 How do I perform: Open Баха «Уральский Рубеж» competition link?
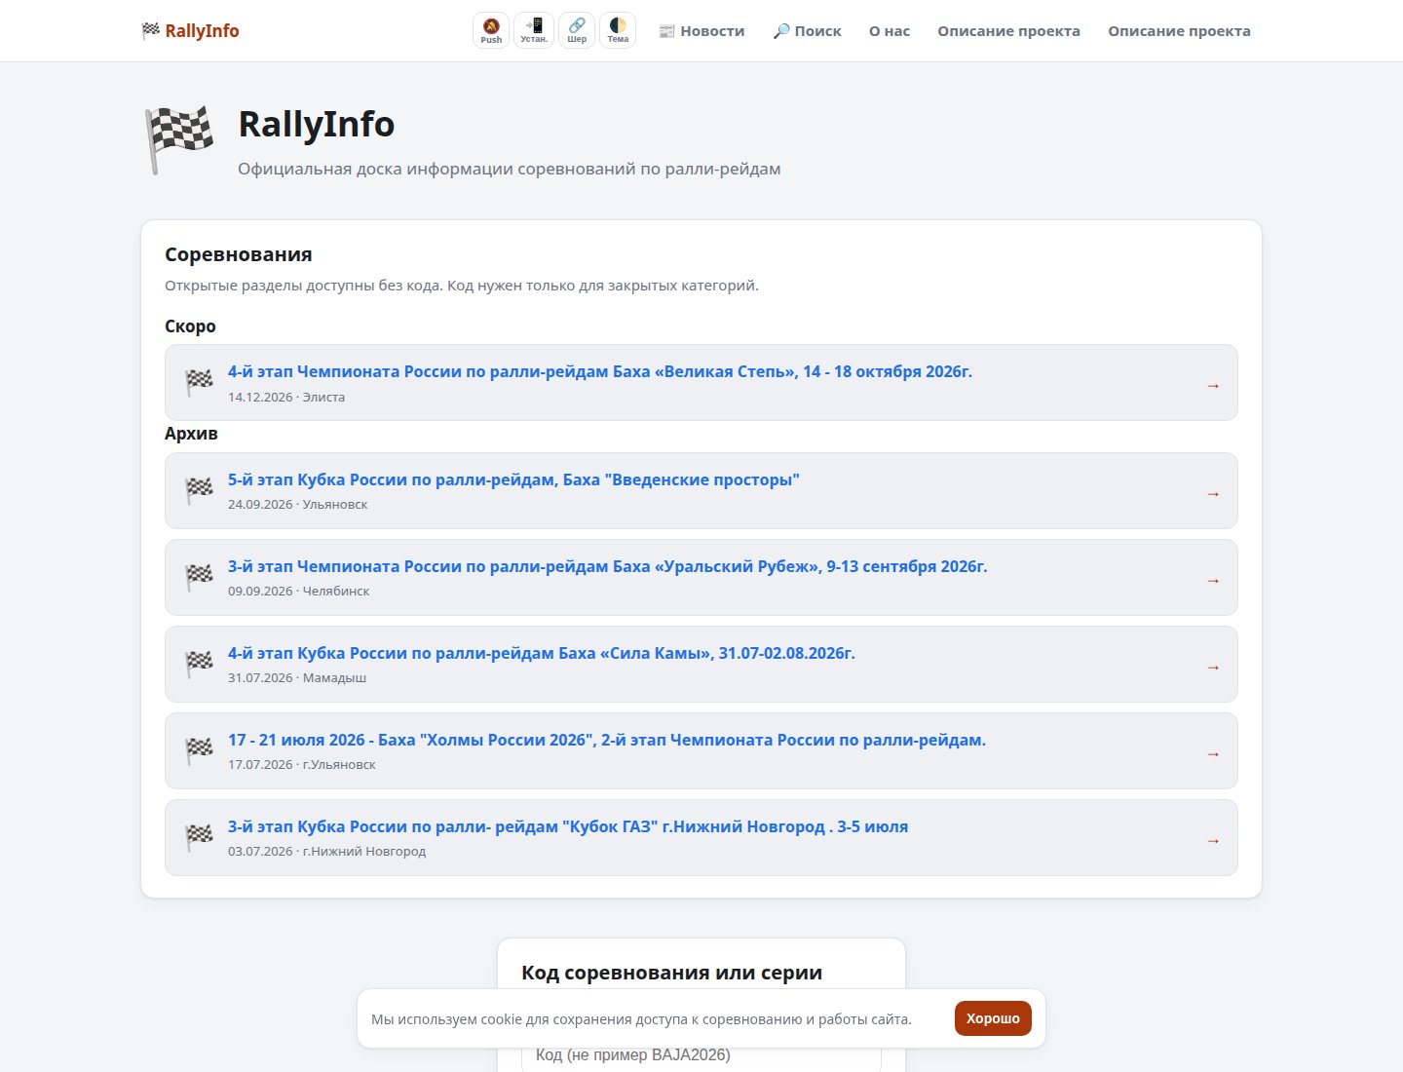(608, 566)
